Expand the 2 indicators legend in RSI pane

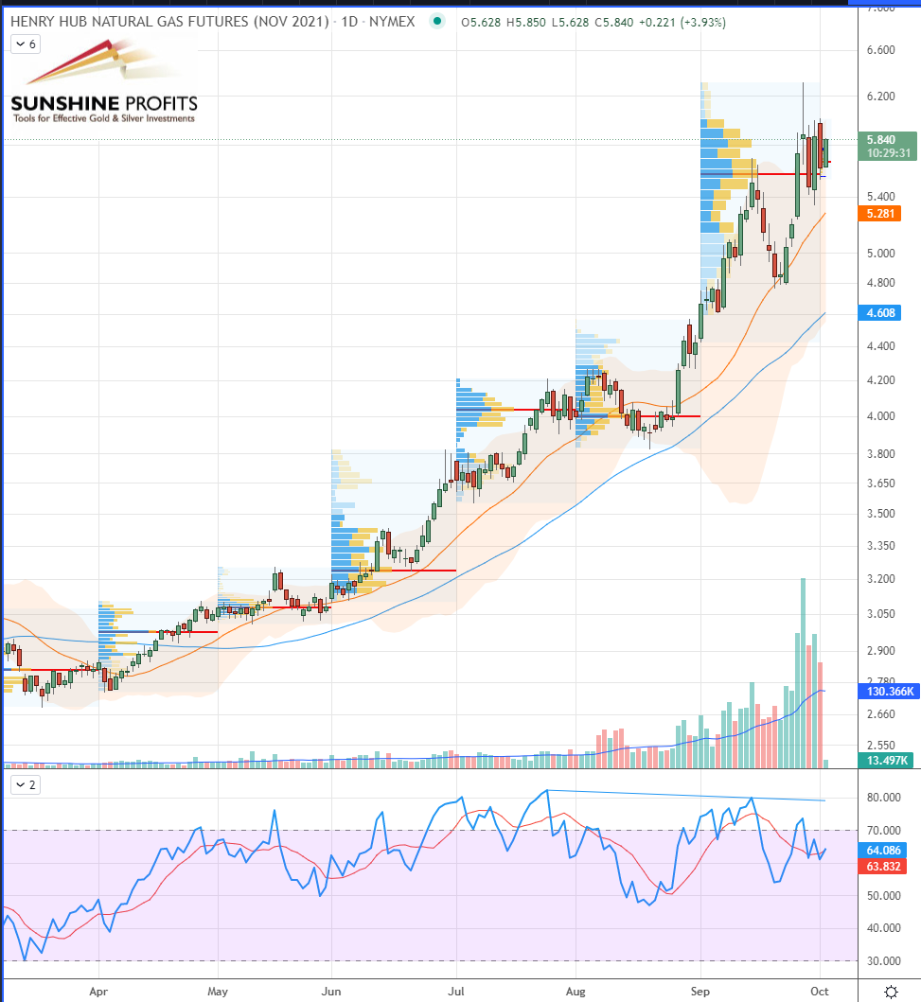[x=26, y=784]
